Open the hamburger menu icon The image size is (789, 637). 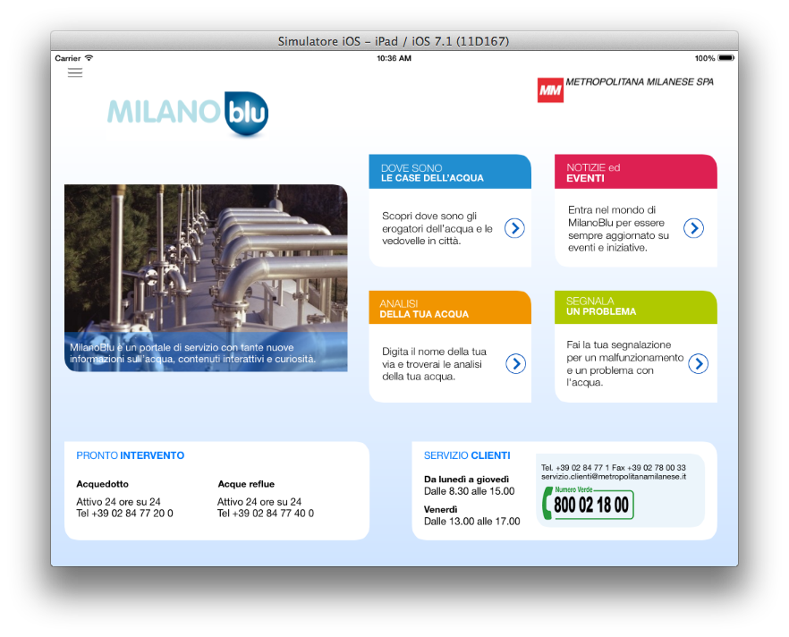pos(75,73)
